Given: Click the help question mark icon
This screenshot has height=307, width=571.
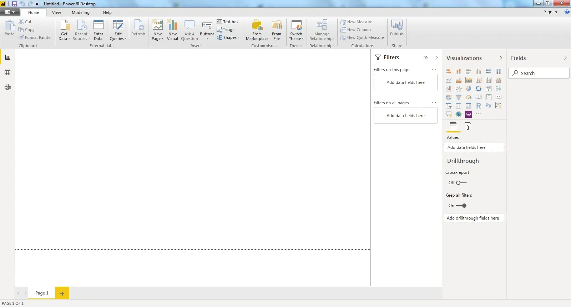Looking at the screenshot, I should (567, 12).
